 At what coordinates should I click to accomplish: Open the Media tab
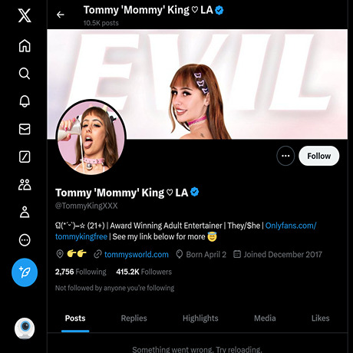coord(265,318)
